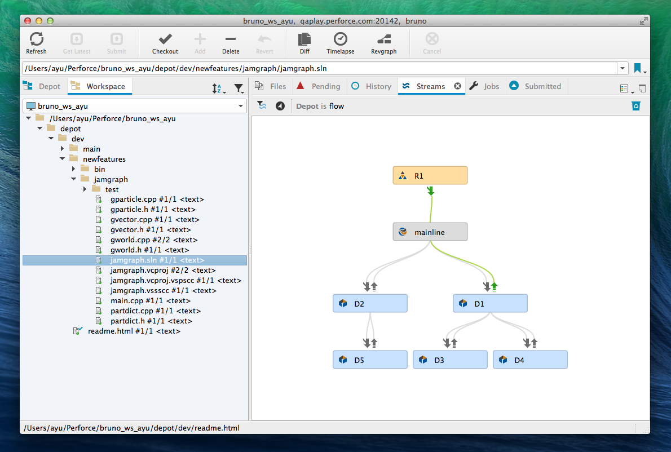Open the Files tab
Screen dimensions: 671x452
click(271, 86)
